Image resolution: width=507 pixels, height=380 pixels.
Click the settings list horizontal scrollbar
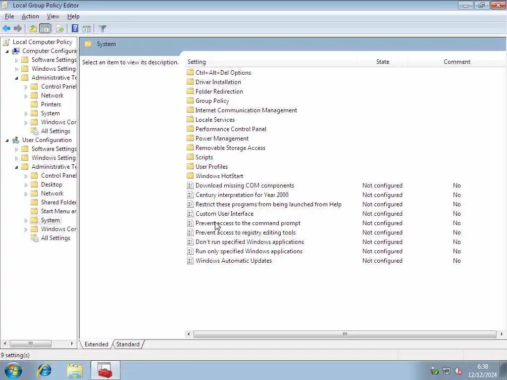pos(345,334)
